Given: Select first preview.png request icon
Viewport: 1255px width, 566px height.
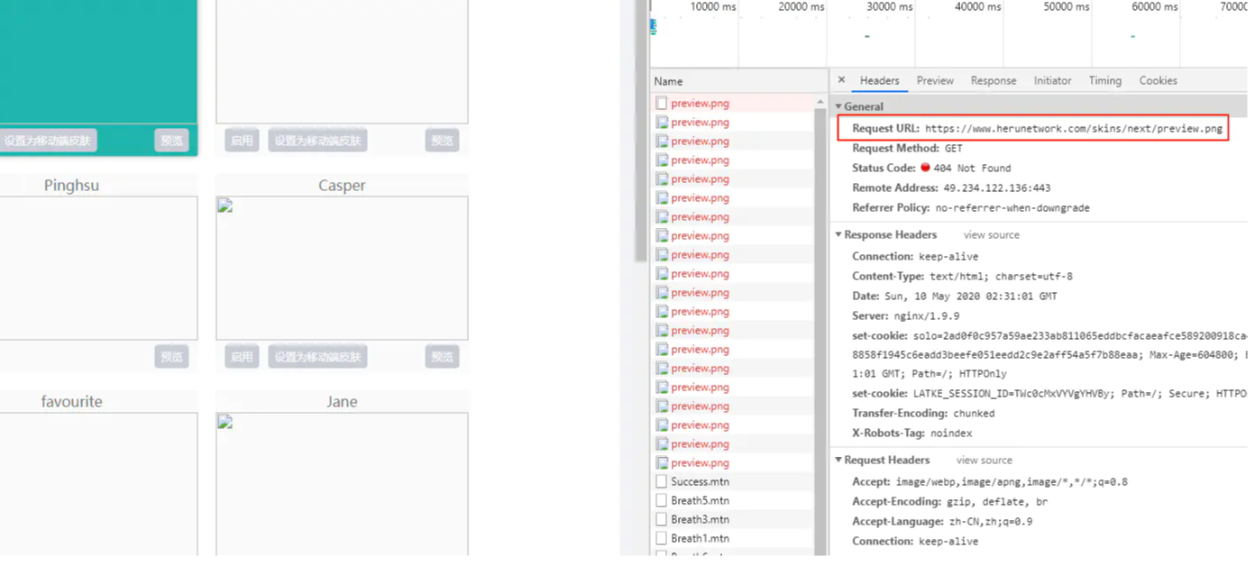Looking at the screenshot, I should 662,103.
